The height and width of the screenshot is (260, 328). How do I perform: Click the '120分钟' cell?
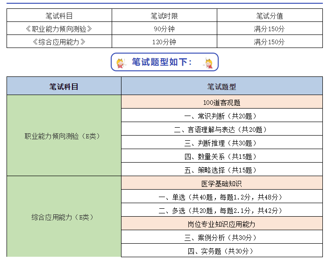(x=164, y=41)
